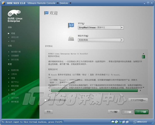Expand the keyboard layout dropdown arrow

click(122, 40)
